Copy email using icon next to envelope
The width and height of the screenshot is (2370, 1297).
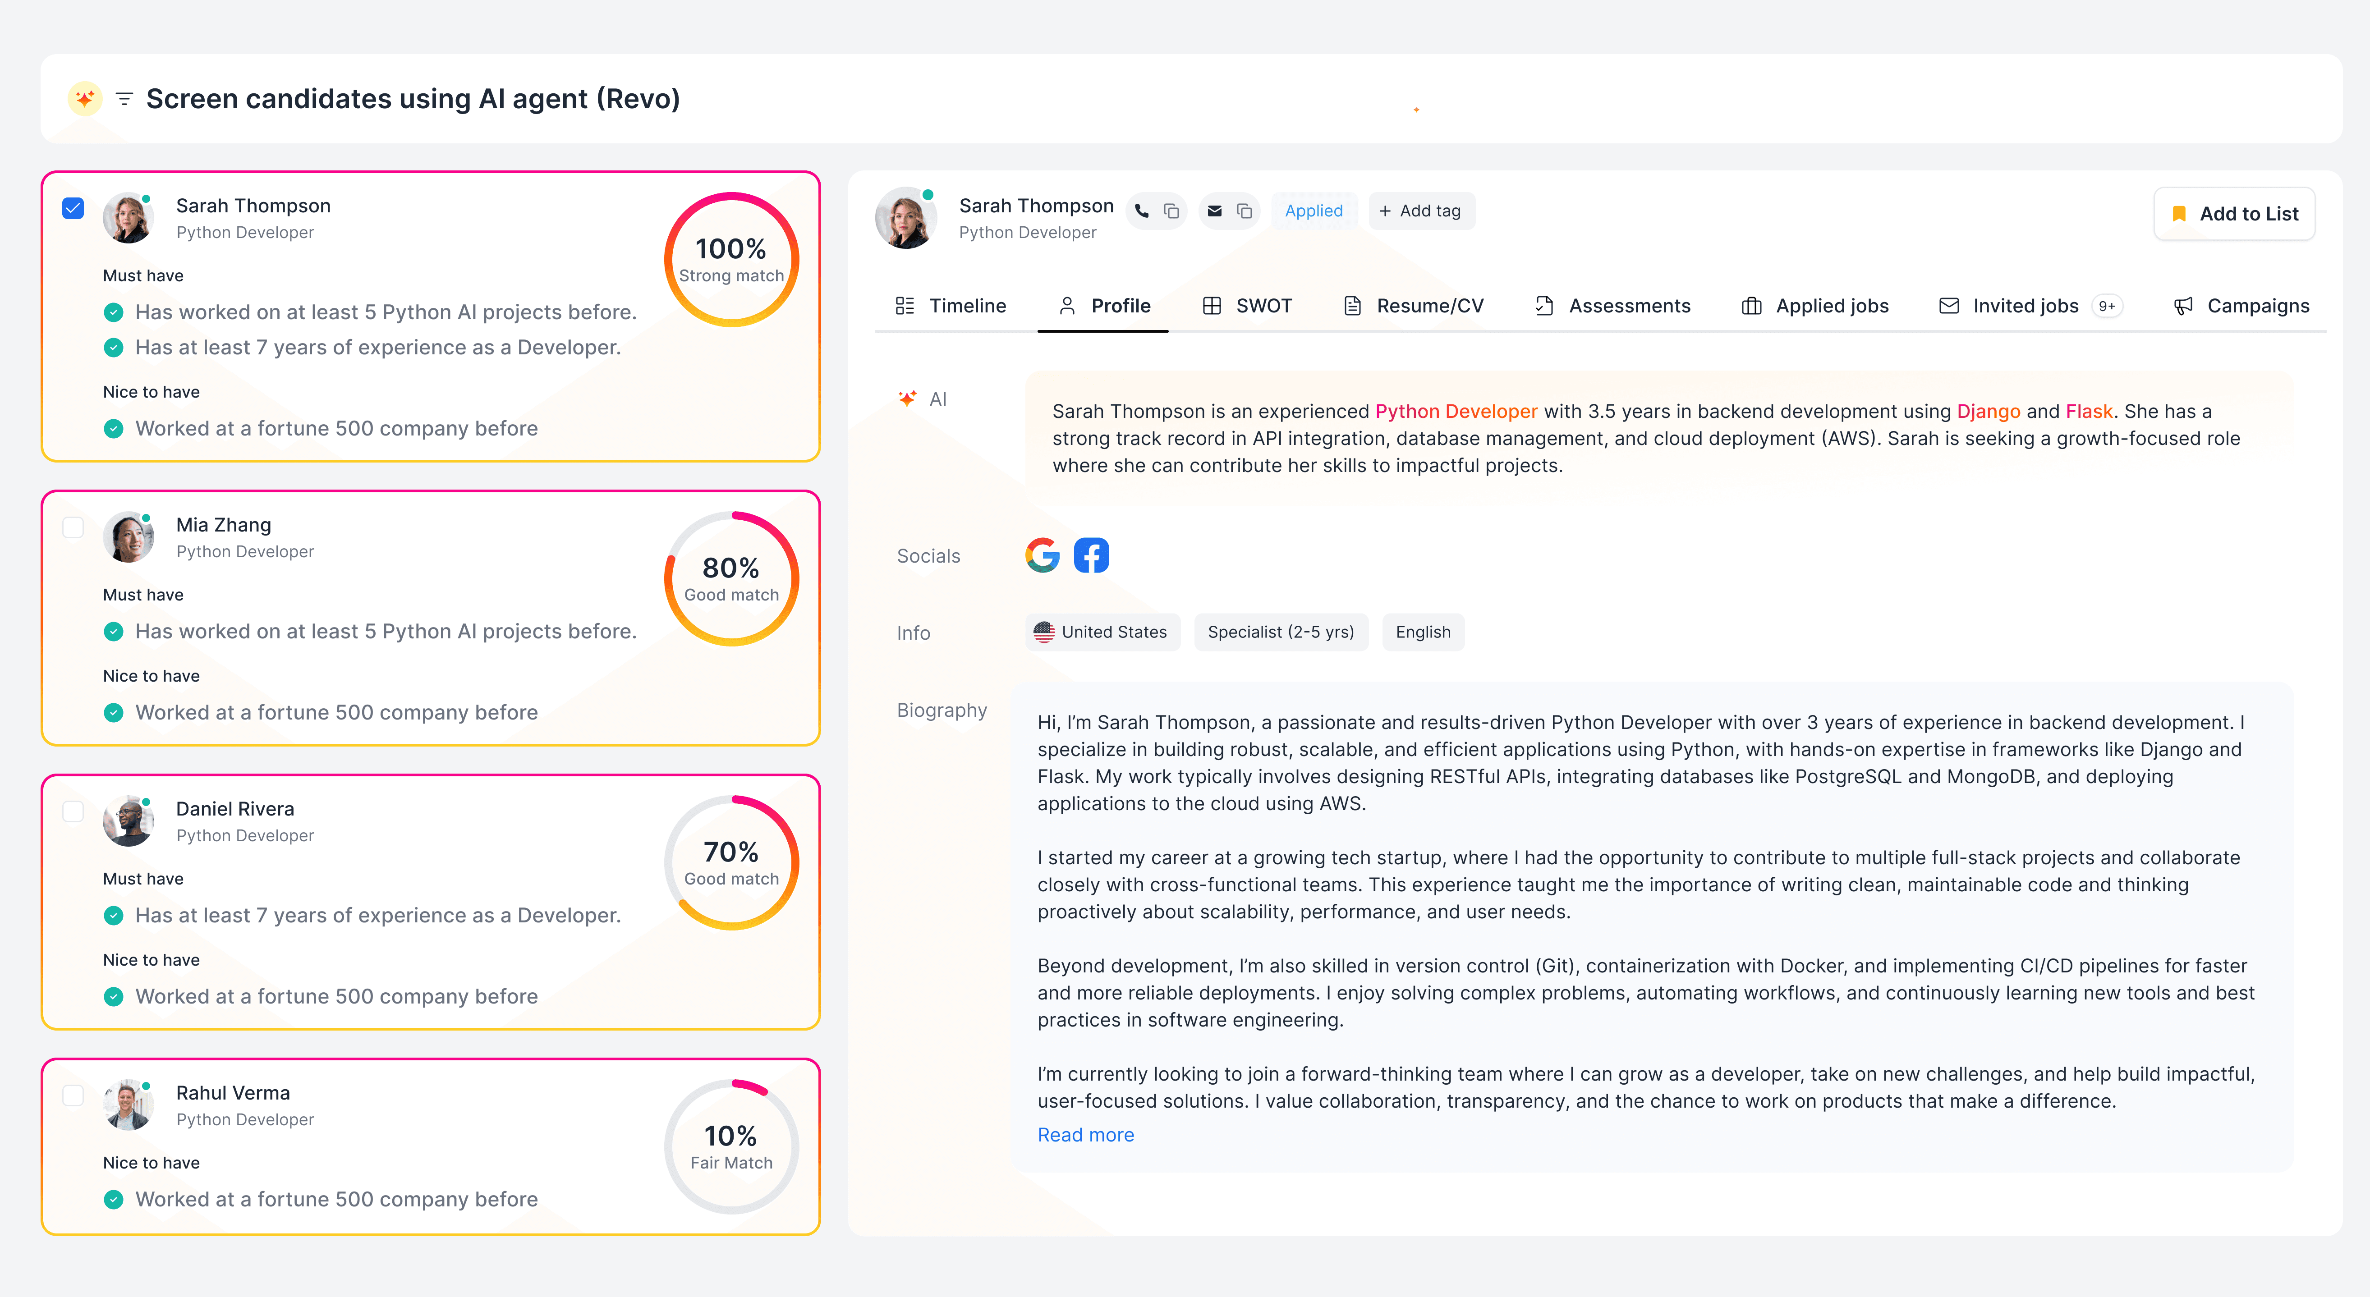(1244, 211)
